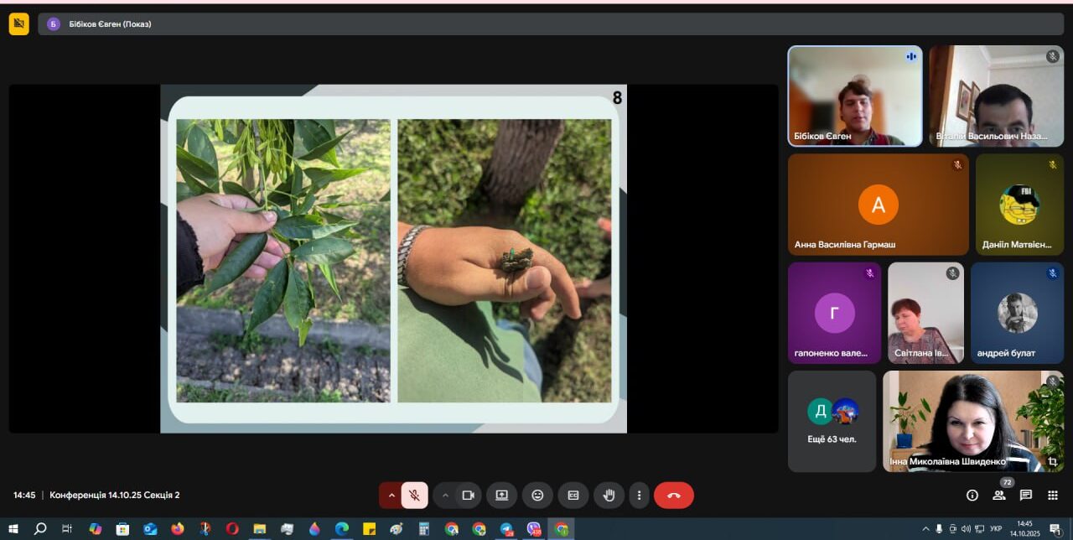This screenshot has width=1073, height=540.
Task: Select Інна Миколаївна Швиденко video tile
Action: tap(972, 421)
